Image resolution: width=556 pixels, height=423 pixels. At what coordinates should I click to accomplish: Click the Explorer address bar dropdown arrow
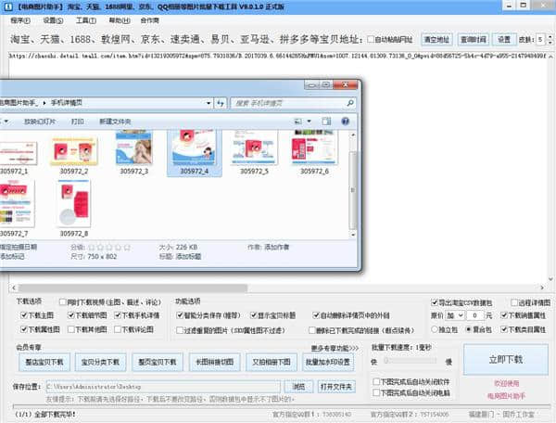click(x=208, y=103)
